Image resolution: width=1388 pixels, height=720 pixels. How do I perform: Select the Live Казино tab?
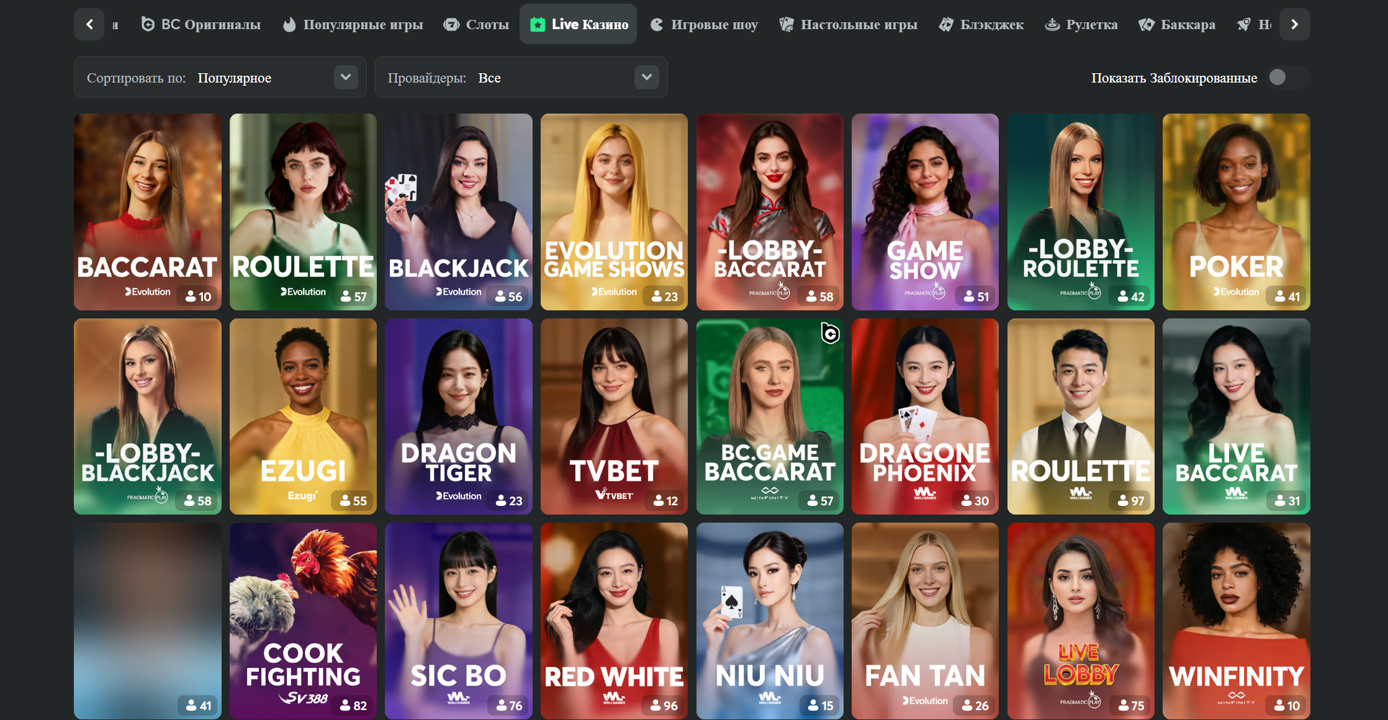point(579,24)
